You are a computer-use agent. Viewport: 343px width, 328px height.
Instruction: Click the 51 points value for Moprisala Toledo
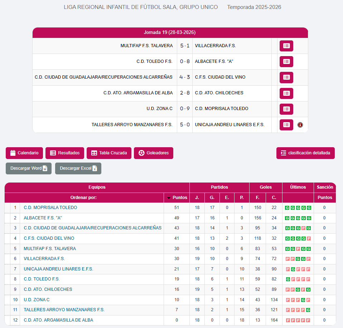tap(177, 208)
